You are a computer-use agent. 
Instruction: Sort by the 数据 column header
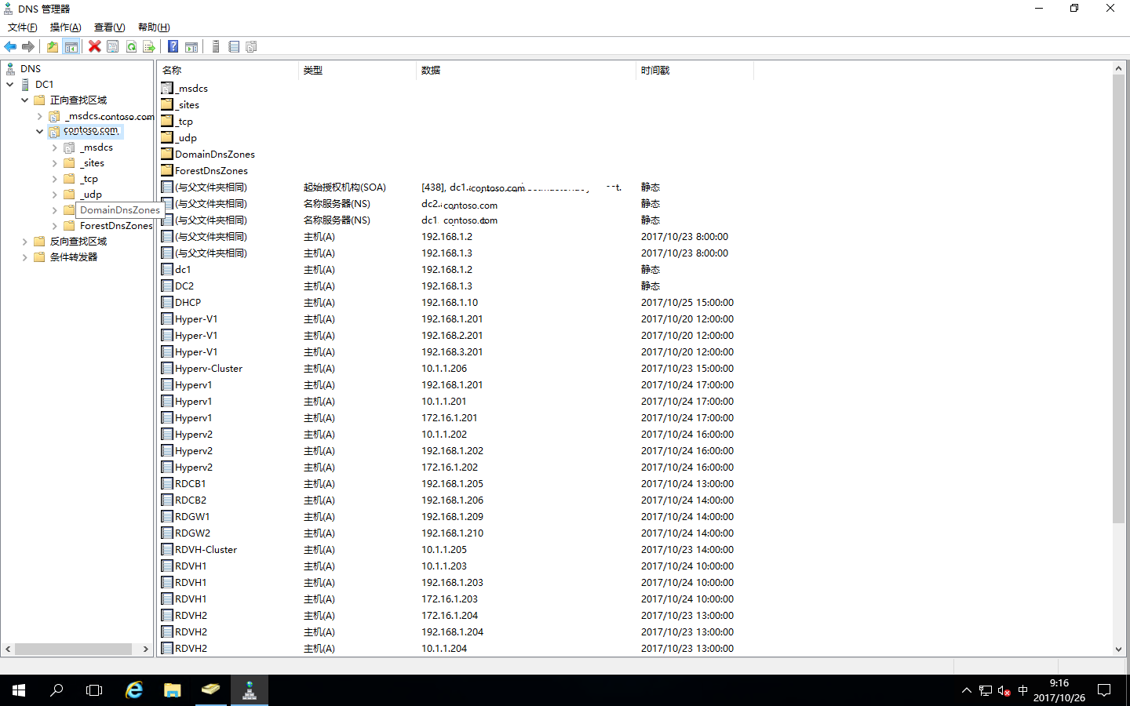coord(526,71)
